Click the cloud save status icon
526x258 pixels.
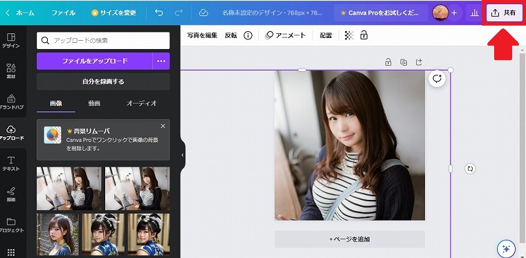click(x=203, y=12)
